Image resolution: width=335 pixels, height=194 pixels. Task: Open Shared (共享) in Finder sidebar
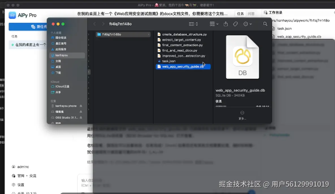point(67,92)
